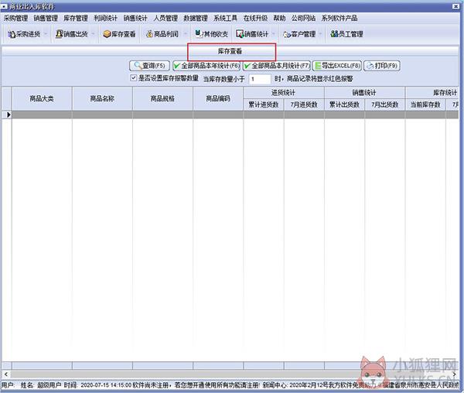Click the 累计出货数 column header
The image size is (464, 393).
coord(344,104)
